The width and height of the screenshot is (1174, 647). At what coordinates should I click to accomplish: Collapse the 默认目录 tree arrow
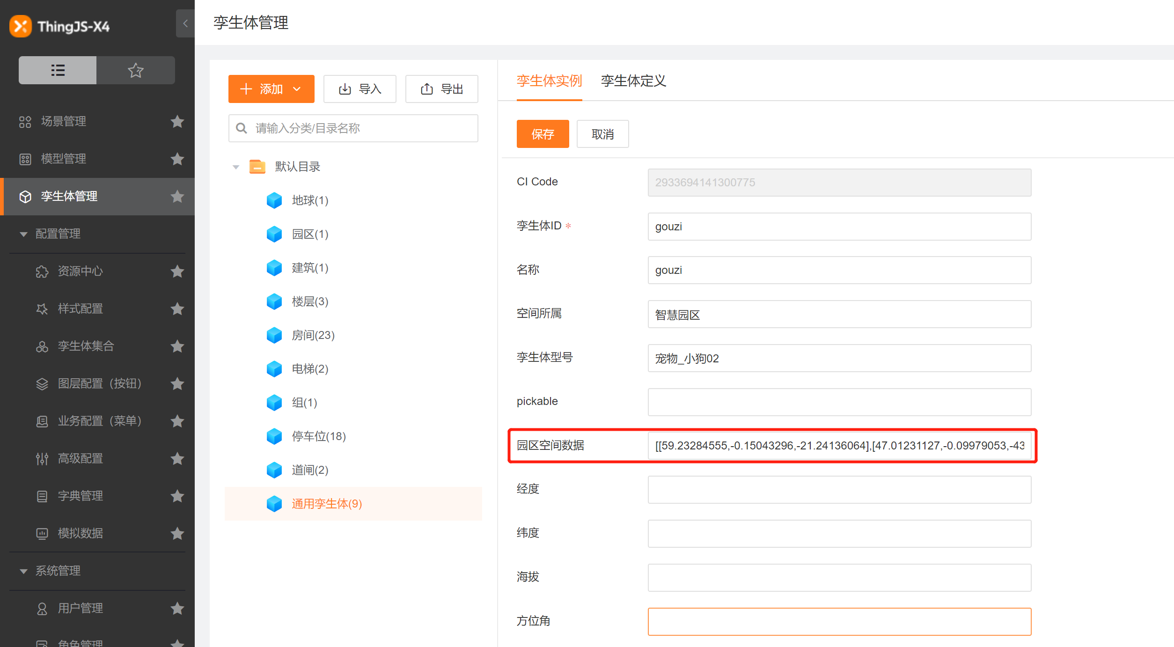tap(236, 167)
